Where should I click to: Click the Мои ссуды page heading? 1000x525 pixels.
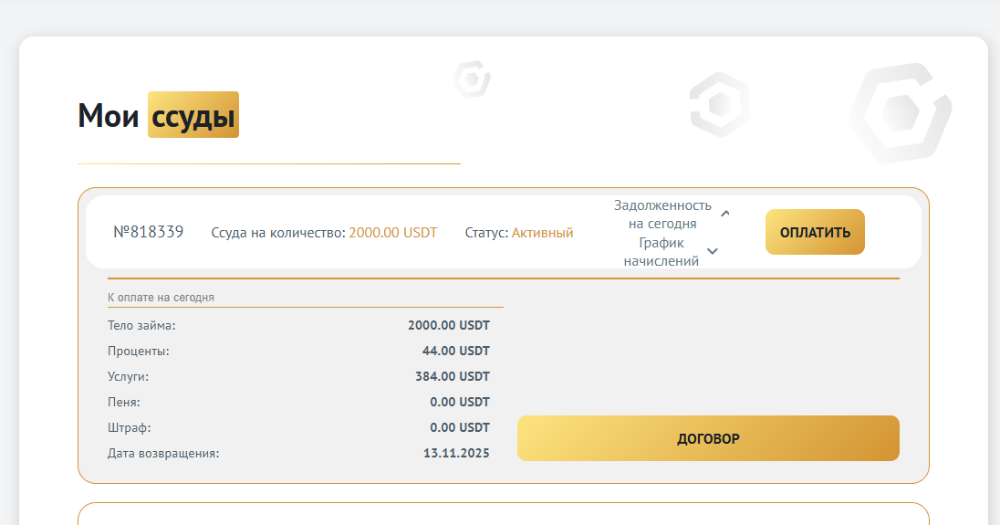[158, 115]
